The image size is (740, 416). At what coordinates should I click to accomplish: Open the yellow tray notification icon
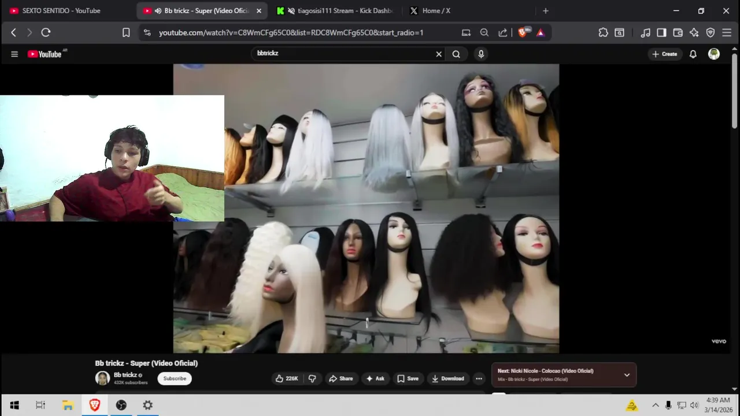pos(631,406)
